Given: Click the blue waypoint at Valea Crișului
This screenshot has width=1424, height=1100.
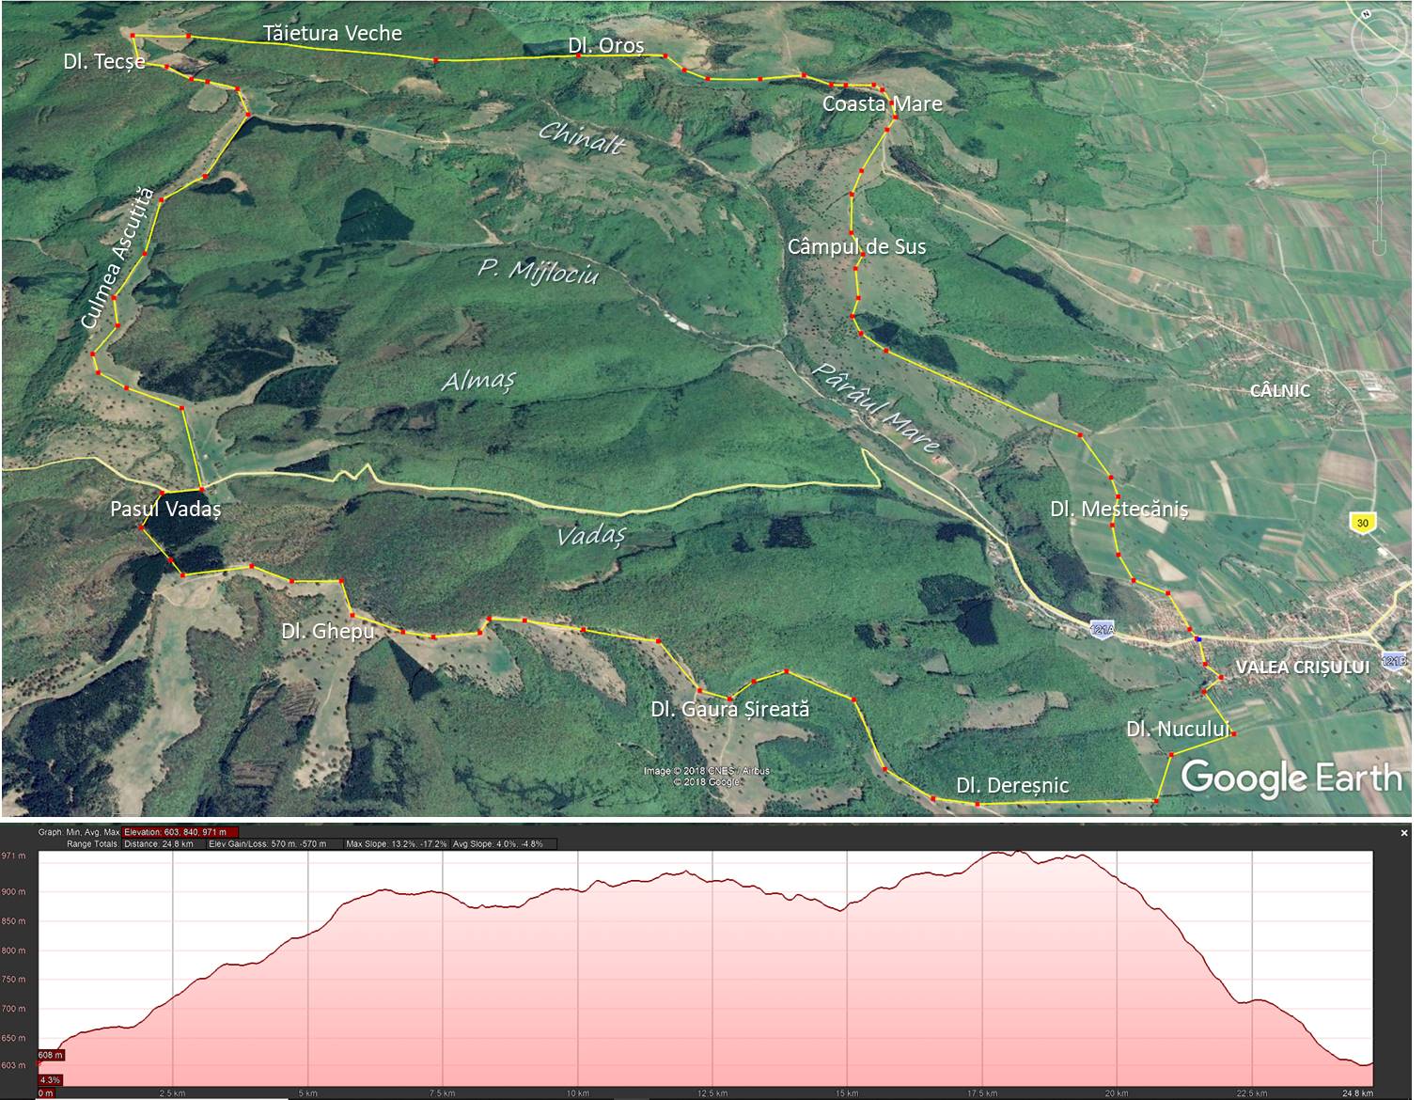Looking at the screenshot, I should click(x=1198, y=640).
